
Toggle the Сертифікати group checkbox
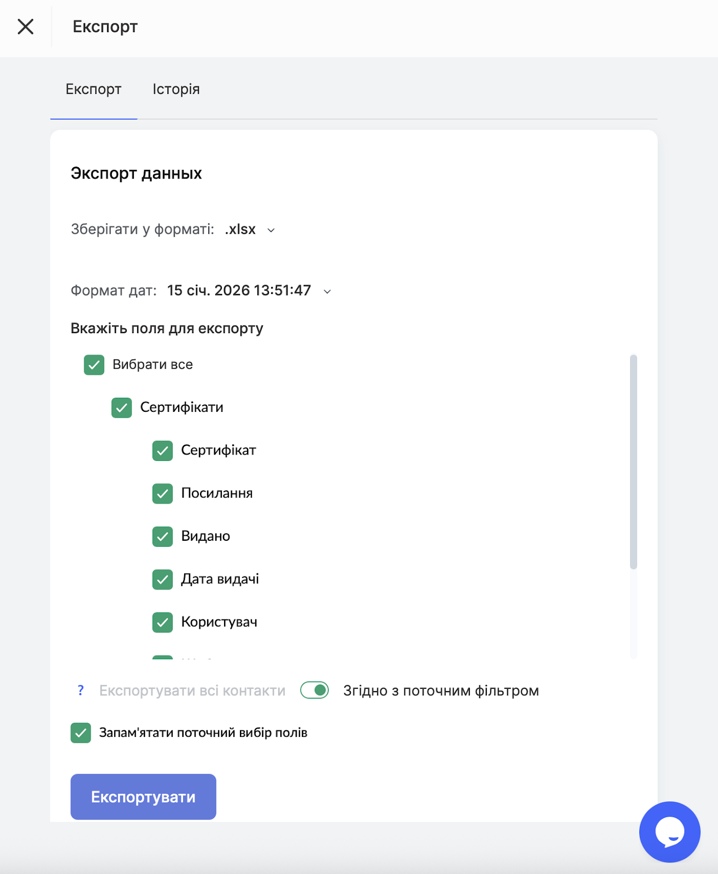(122, 408)
